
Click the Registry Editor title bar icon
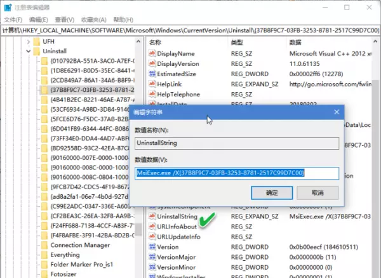tap(8, 7)
